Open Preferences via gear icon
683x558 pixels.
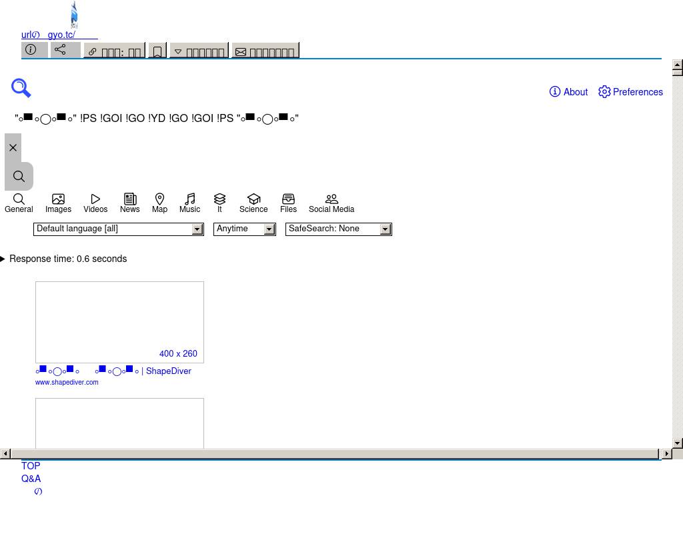point(630,92)
